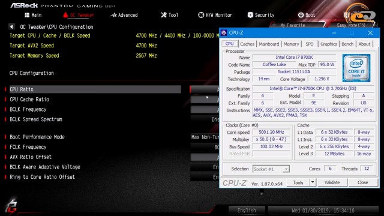
Task: Open the Tools dropdown arrow in CPU-Z
Action: point(313,182)
